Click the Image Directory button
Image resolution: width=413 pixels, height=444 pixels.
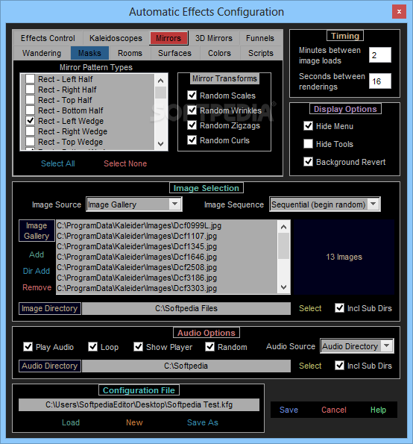pos(50,308)
